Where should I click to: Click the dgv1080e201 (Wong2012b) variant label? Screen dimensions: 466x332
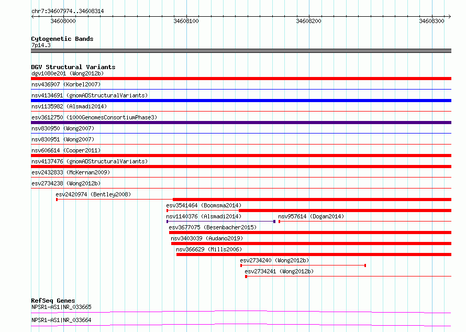coord(68,73)
